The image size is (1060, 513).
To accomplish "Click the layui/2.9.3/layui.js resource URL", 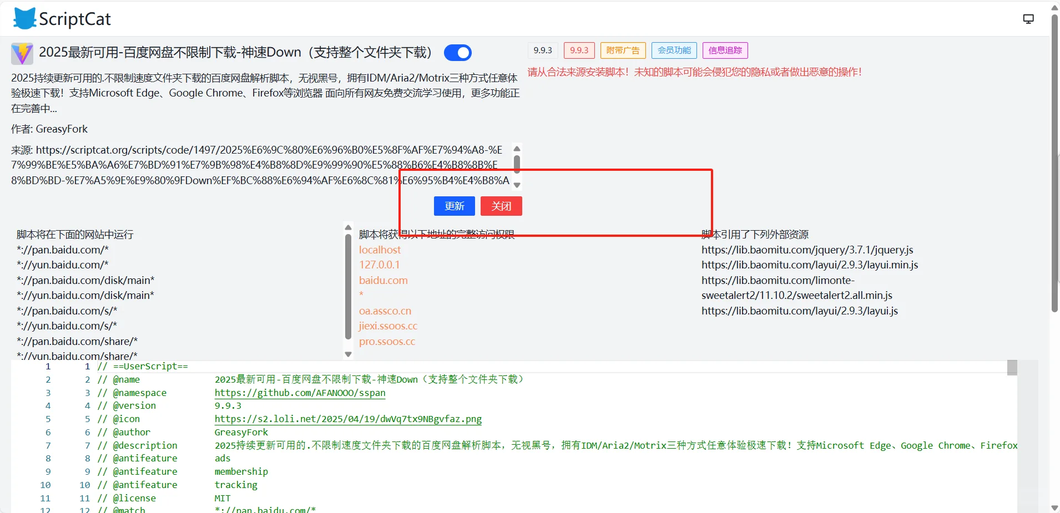I will click(x=800, y=311).
